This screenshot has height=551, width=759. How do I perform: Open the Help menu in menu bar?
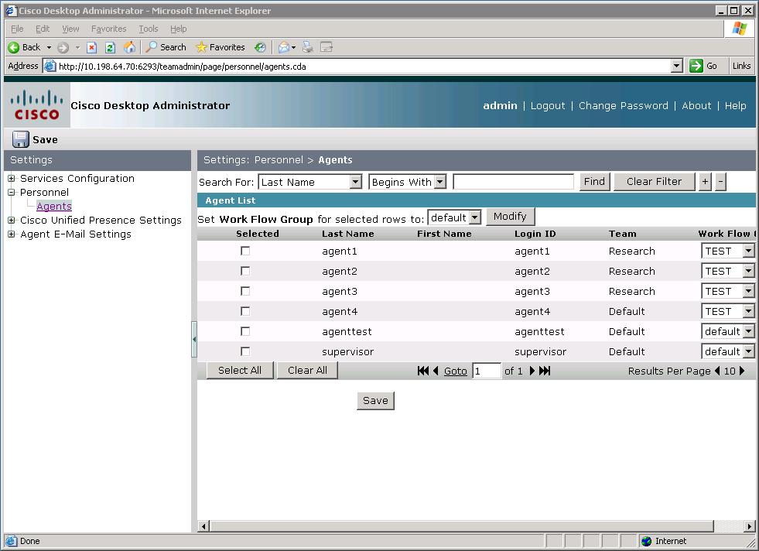pos(179,29)
